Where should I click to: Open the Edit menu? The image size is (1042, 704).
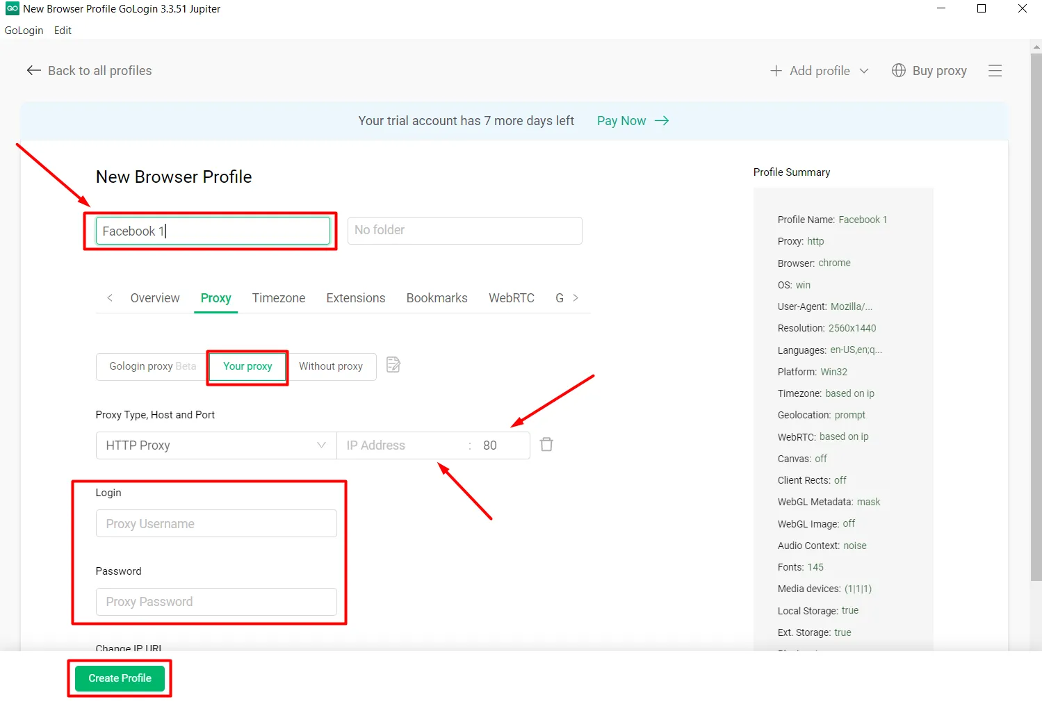pyautogui.click(x=63, y=31)
